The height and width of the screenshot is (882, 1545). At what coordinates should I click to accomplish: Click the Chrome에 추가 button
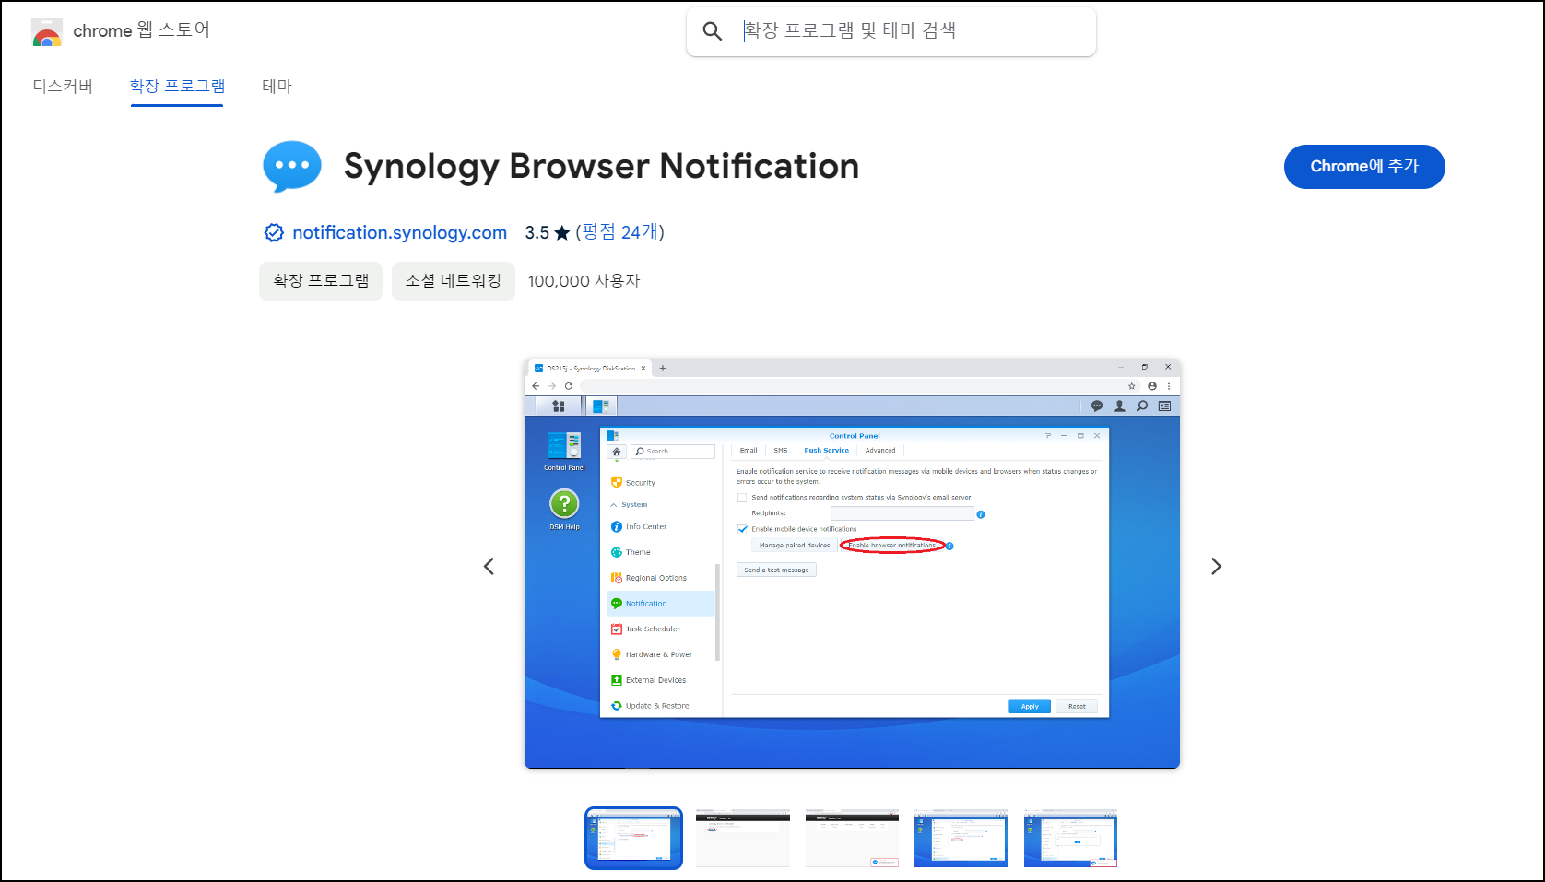click(x=1364, y=167)
